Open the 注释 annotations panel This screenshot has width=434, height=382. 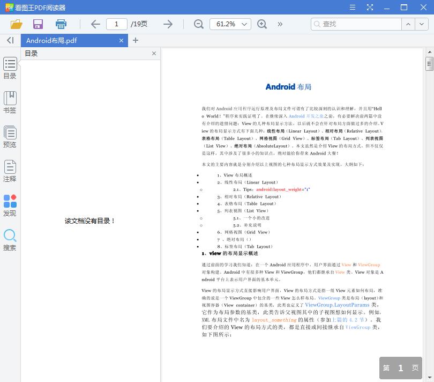(x=10, y=172)
